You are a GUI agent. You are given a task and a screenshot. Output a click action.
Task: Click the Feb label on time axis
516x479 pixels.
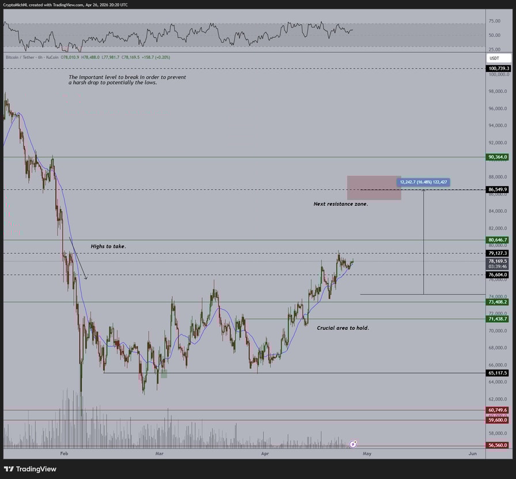[x=64, y=454]
